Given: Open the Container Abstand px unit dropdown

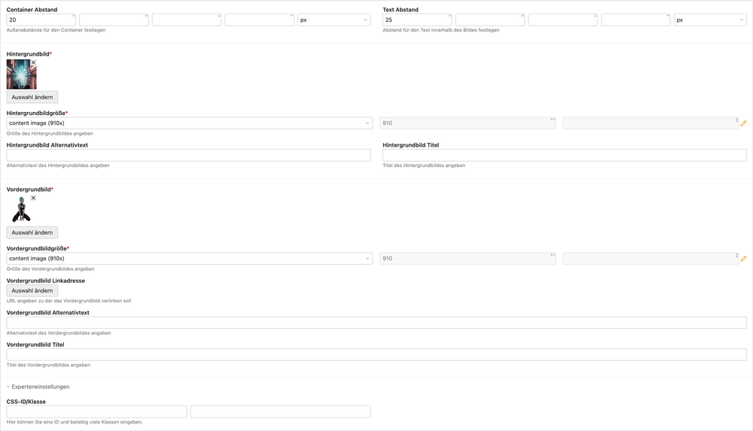Looking at the screenshot, I should click(334, 20).
